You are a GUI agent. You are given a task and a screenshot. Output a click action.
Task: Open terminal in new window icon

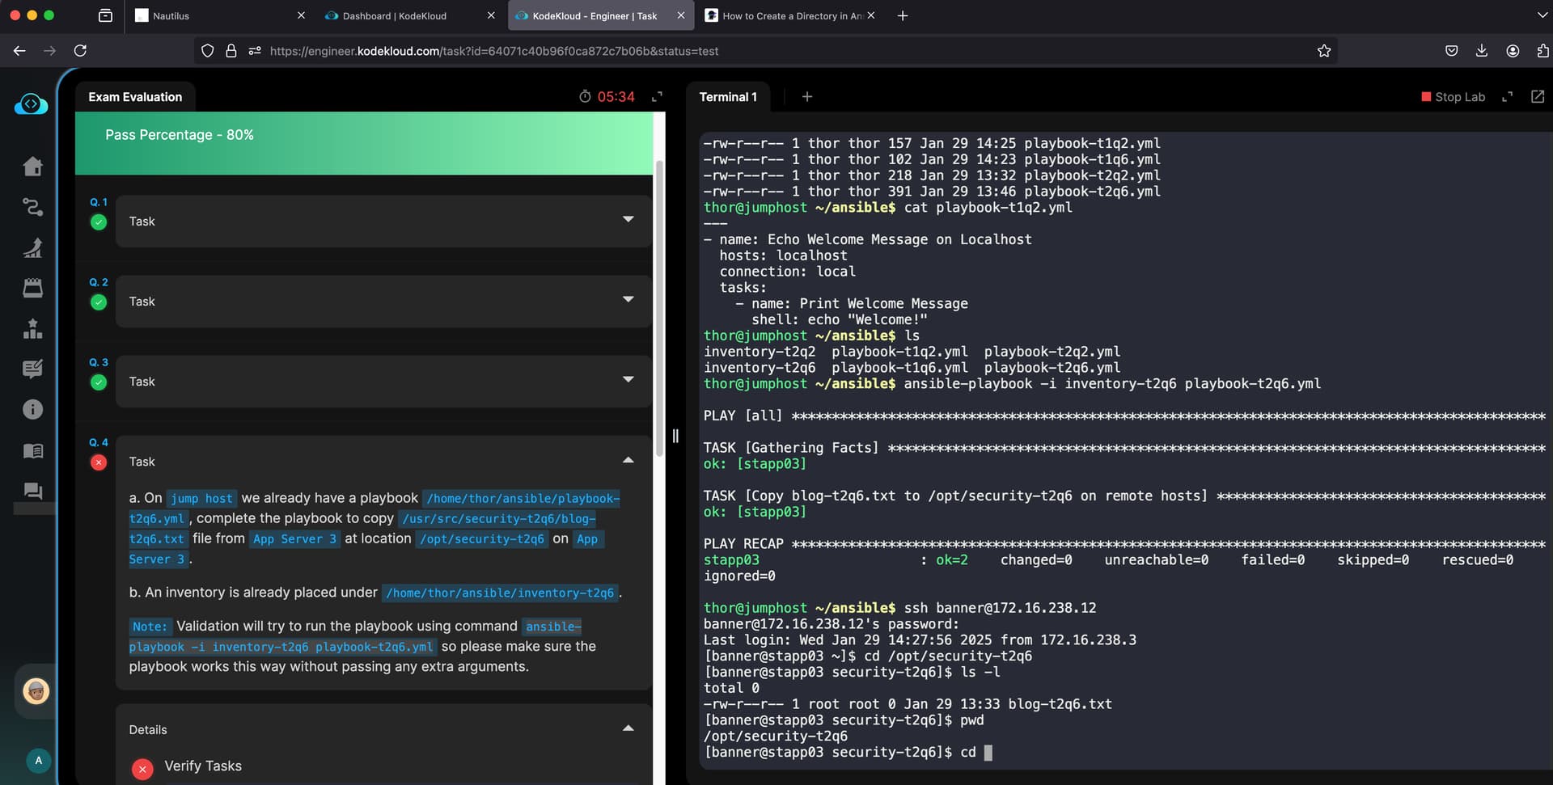click(1537, 97)
